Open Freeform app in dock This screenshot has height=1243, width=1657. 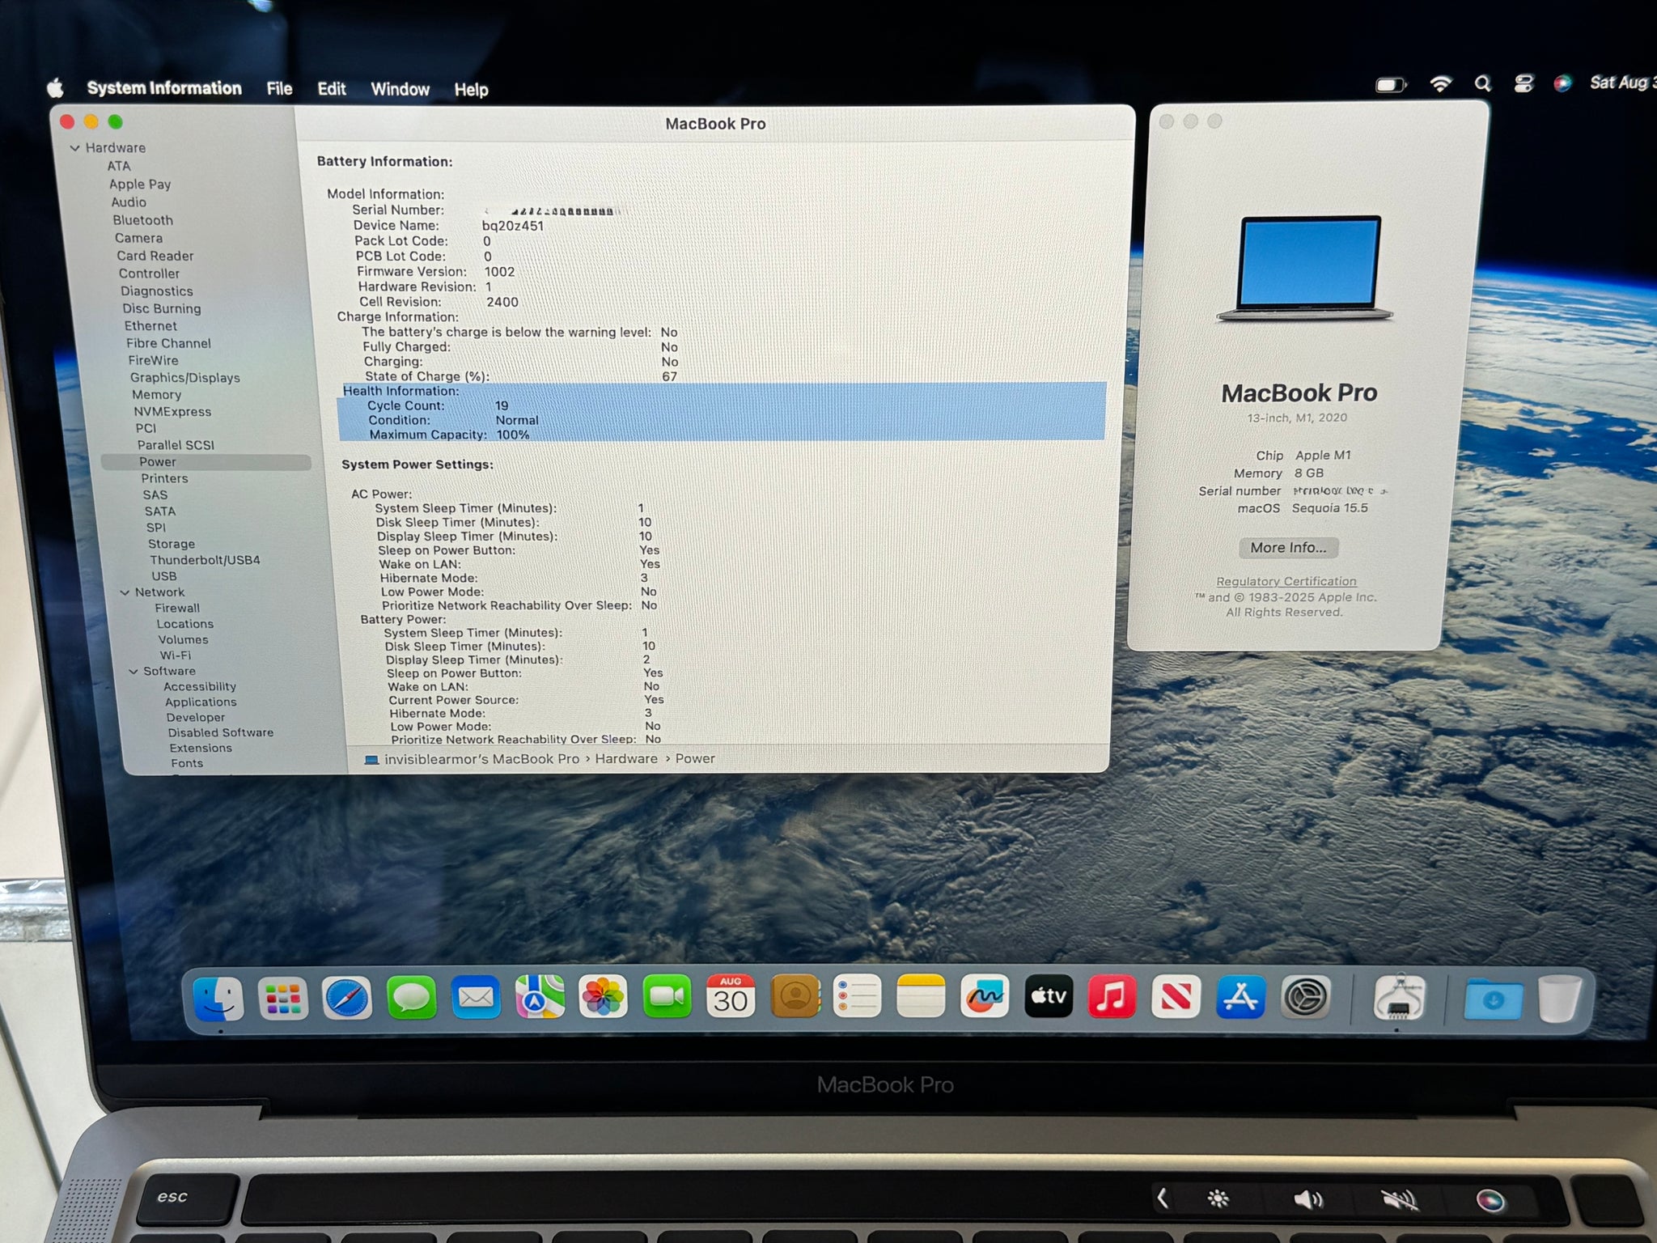(x=984, y=997)
